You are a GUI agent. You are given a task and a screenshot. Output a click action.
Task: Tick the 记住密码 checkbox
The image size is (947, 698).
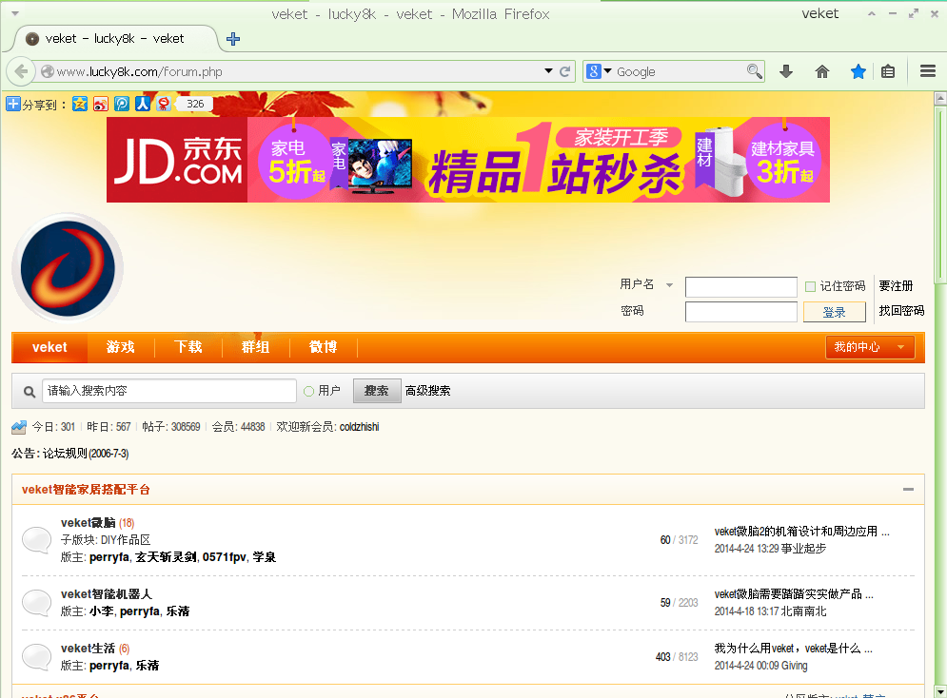coord(811,286)
